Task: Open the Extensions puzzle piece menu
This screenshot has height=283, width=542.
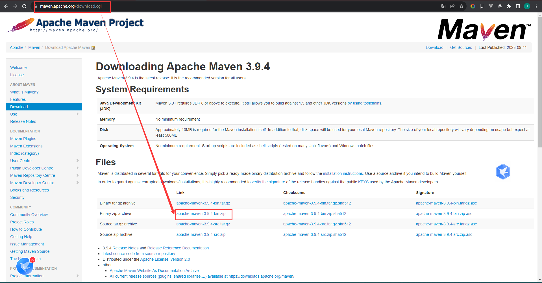Action: pyautogui.click(x=509, y=6)
